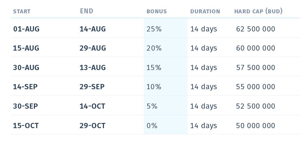Image resolution: width=307 pixels, height=145 pixels.
Task: Click the BONUS column header
Action: pos(156,11)
